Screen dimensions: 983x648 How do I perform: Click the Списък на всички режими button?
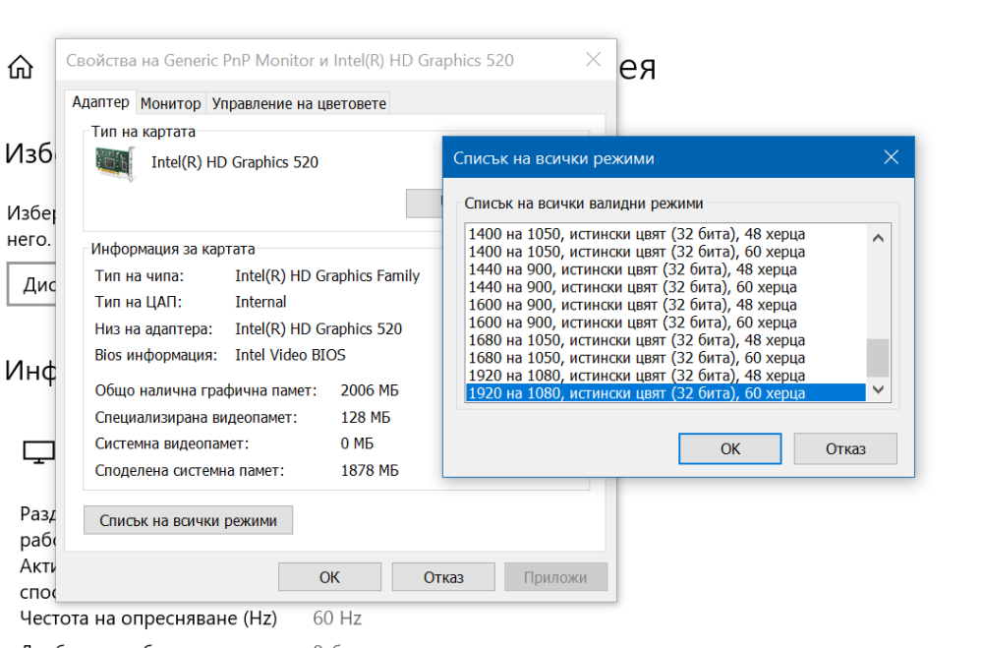(x=188, y=520)
